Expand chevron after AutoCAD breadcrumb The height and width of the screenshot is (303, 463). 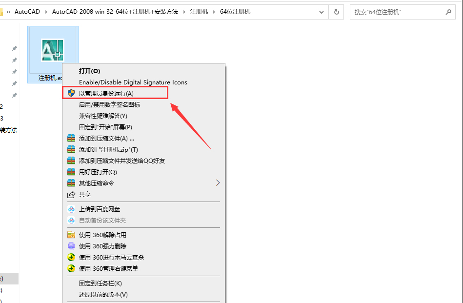pyautogui.click(x=46, y=12)
